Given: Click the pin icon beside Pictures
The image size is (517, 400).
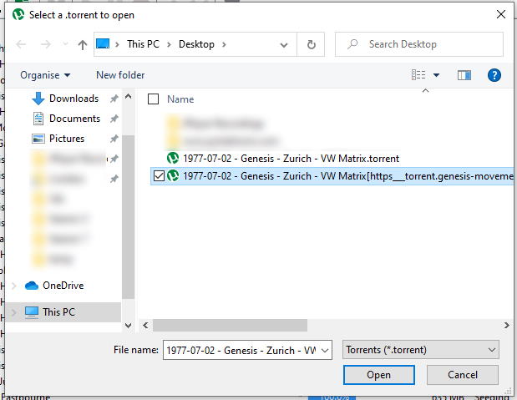Looking at the screenshot, I should point(114,139).
